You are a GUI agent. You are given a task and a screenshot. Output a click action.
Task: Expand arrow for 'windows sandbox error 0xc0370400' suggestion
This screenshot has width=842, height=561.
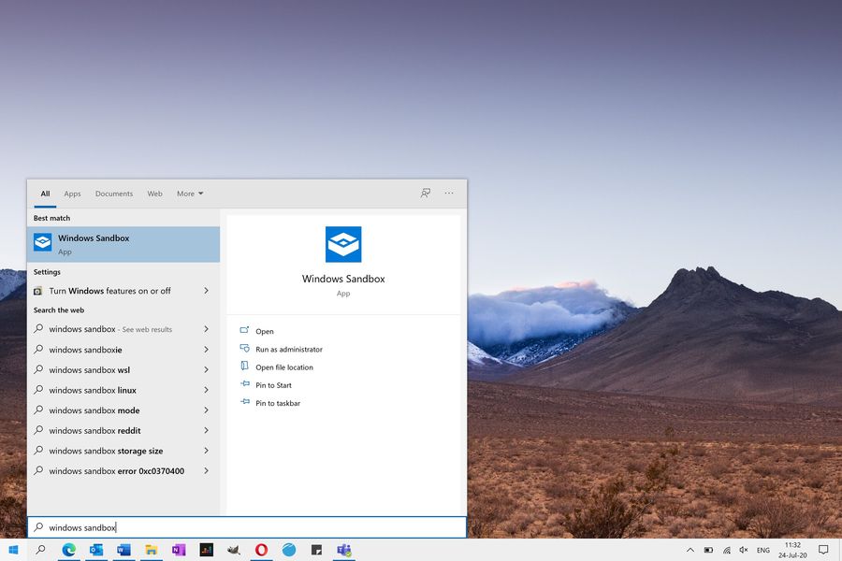point(206,471)
